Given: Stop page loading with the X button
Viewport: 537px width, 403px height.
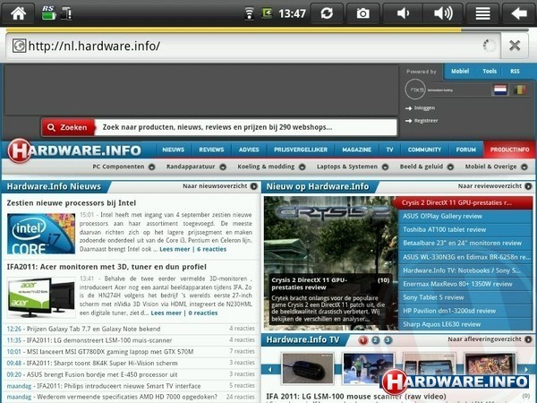Looking at the screenshot, I should [x=515, y=46].
